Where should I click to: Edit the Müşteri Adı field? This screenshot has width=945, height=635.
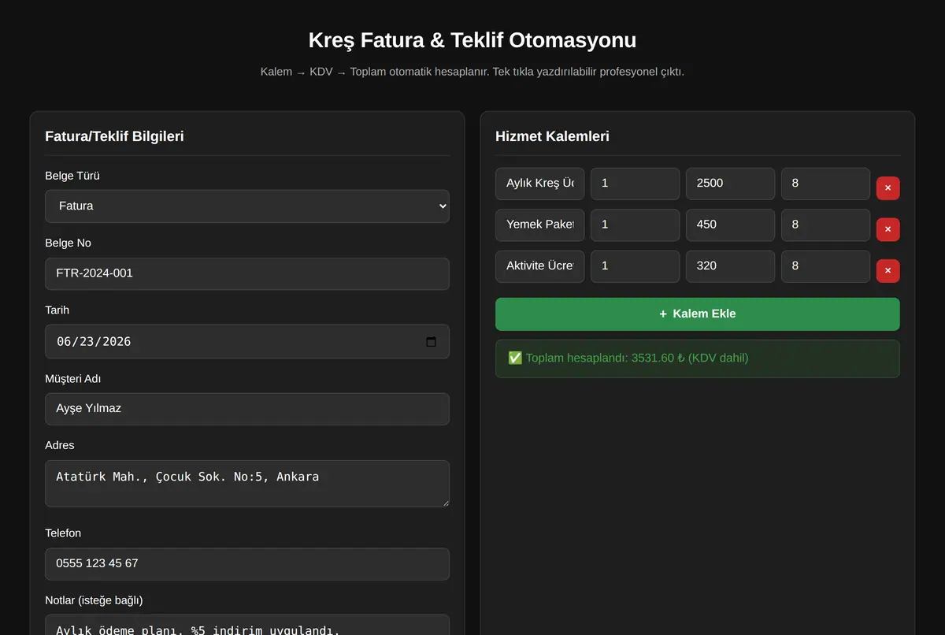click(x=247, y=409)
